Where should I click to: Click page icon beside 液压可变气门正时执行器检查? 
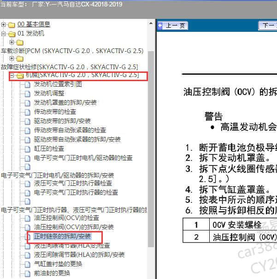(27, 184)
